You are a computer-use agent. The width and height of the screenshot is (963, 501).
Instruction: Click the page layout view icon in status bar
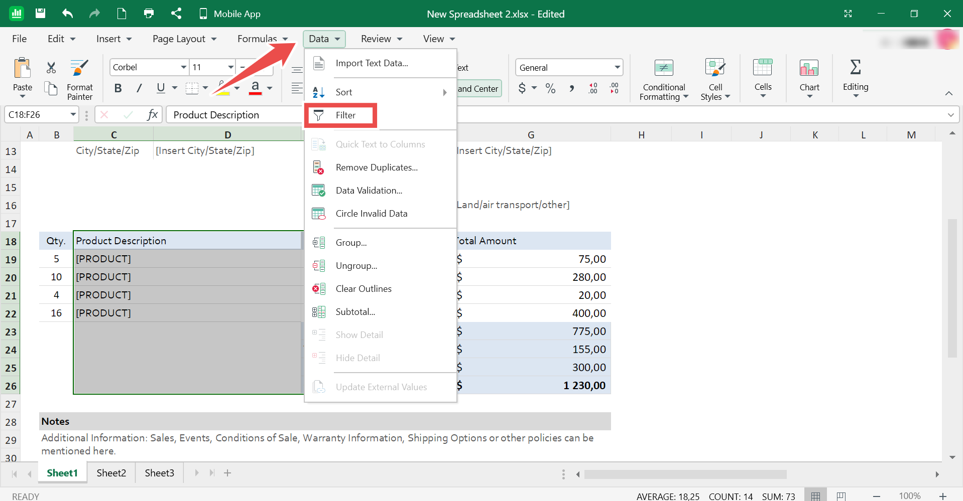tap(841, 496)
